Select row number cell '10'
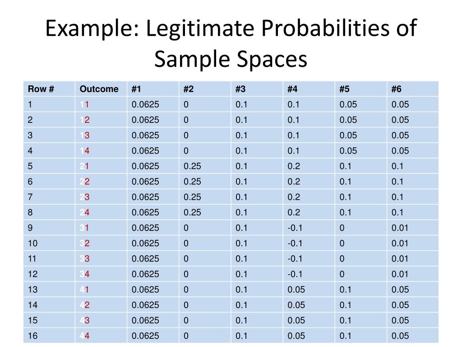The width and height of the screenshot is (462, 347). (32, 243)
